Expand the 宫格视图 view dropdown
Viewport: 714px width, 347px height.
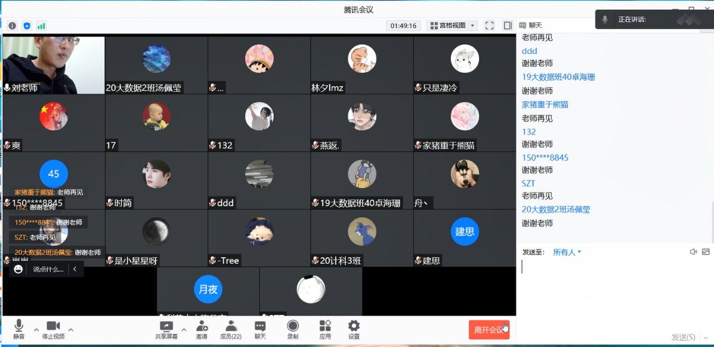(x=452, y=26)
